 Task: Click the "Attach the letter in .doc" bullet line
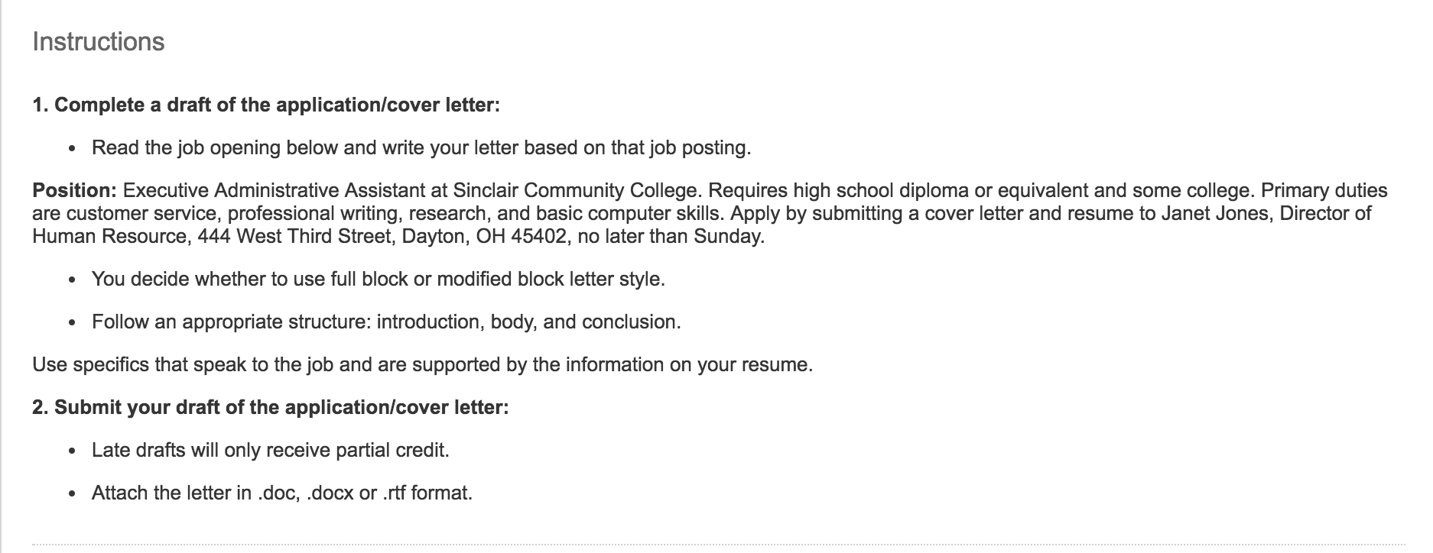282,493
